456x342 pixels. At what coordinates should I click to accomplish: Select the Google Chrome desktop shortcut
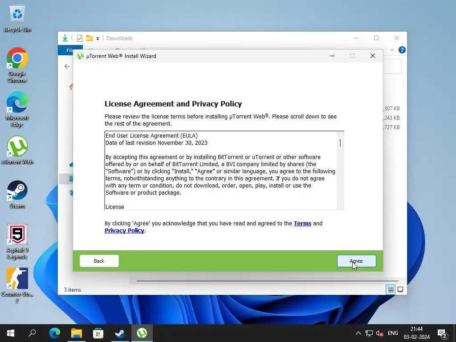(x=17, y=65)
